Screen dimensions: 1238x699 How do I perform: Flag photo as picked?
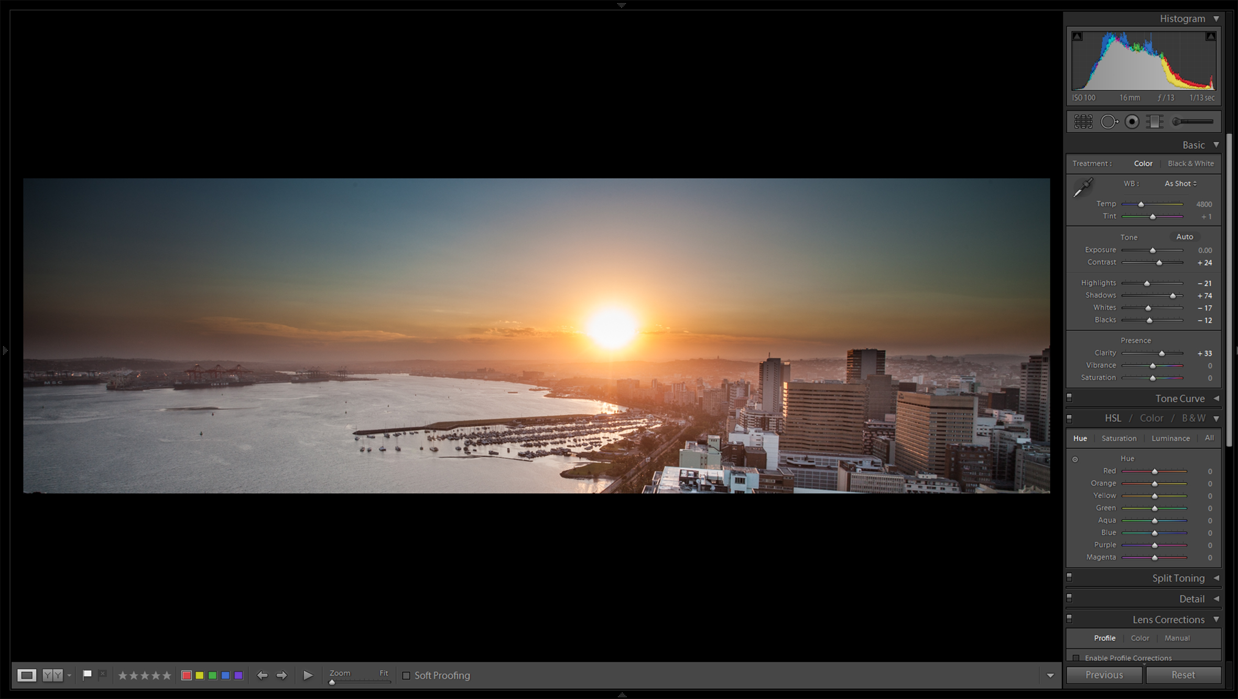tap(88, 674)
